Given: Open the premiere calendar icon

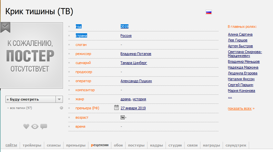Looking at the screenshot, I should pyautogui.click(x=116, y=108).
